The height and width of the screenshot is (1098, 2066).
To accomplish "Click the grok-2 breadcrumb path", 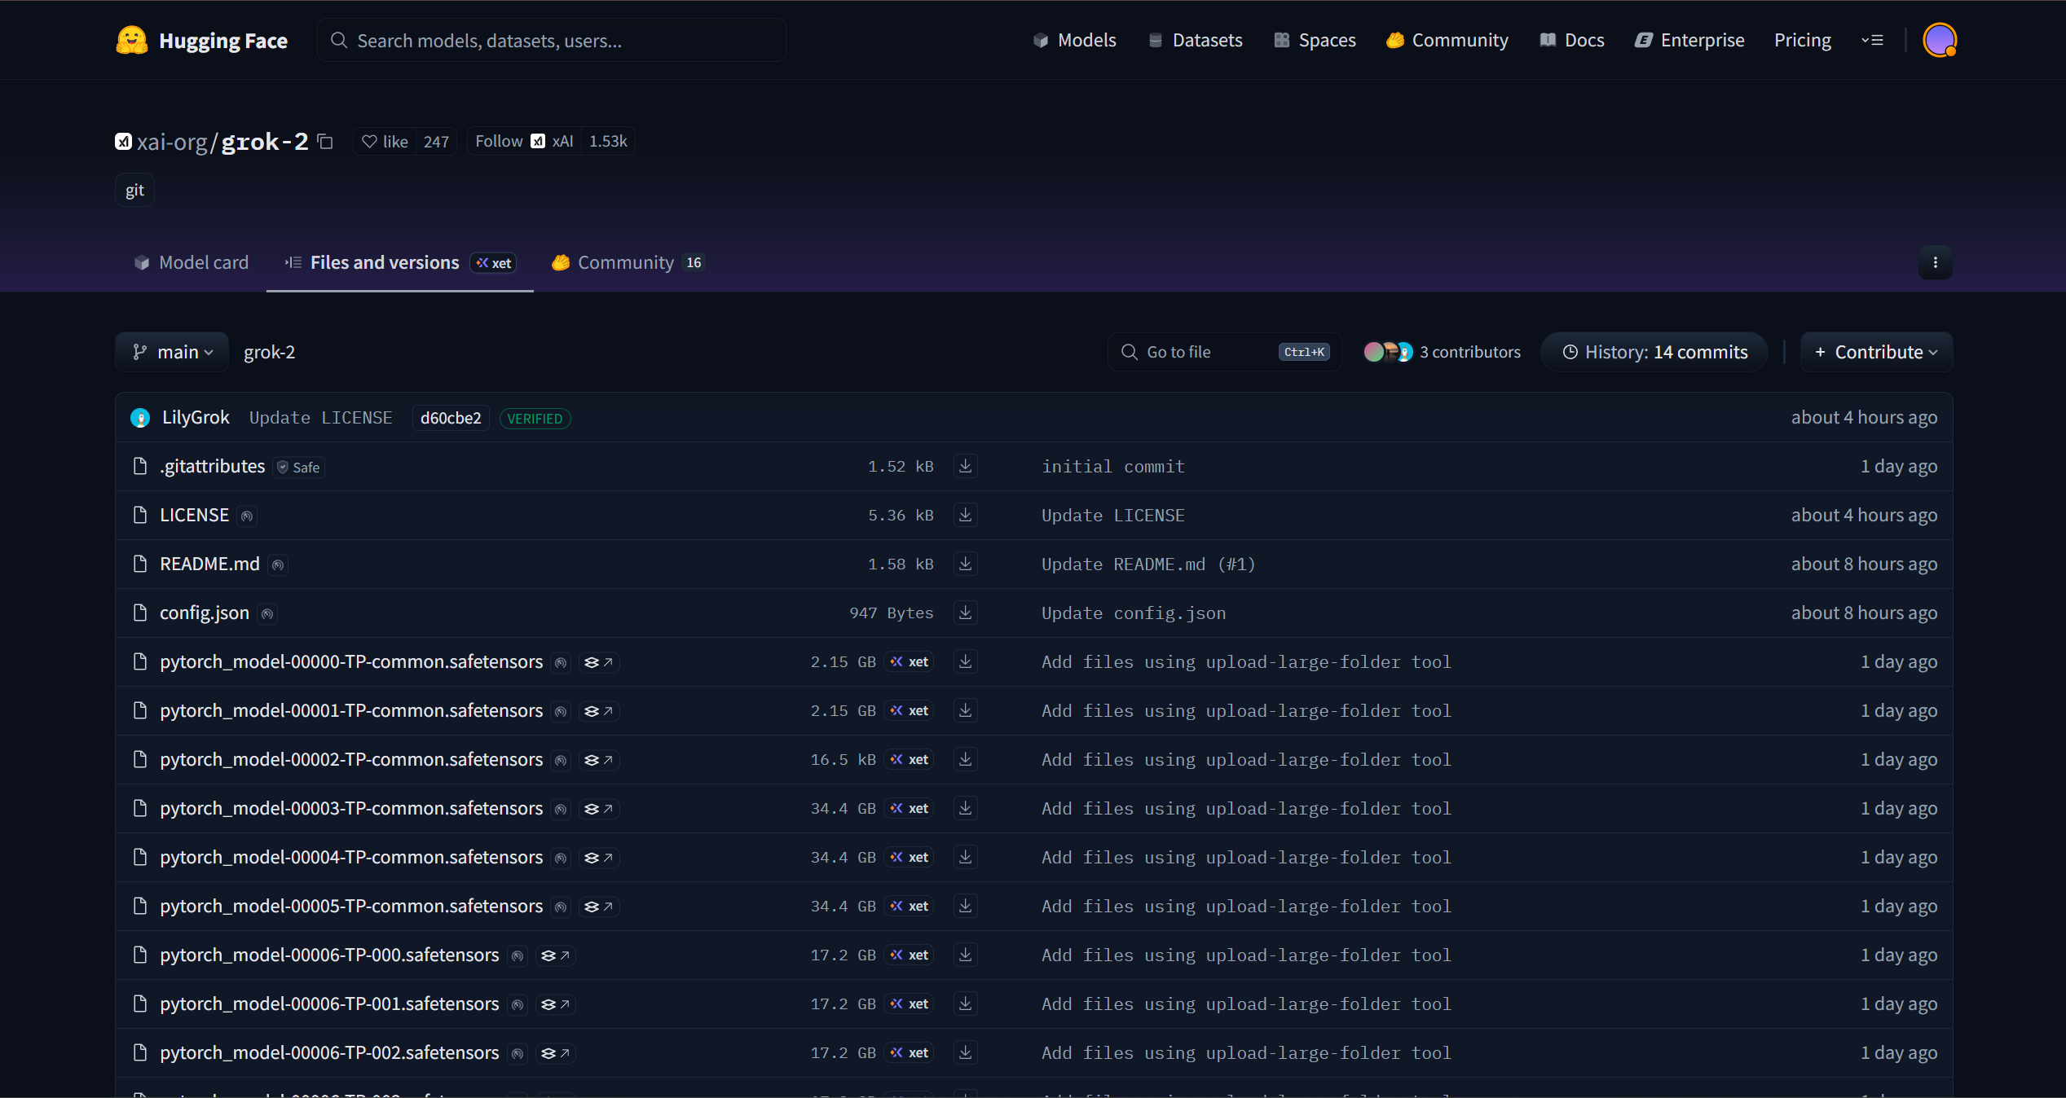I will point(269,352).
